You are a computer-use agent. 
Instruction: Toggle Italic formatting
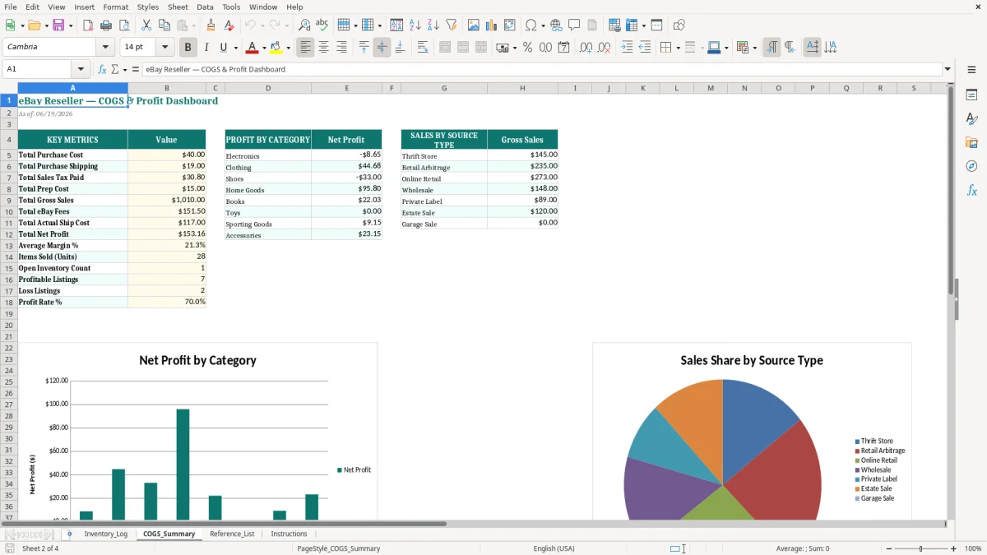pyautogui.click(x=206, y=48)
